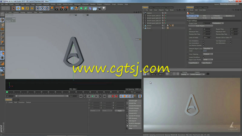Viewport: 242px width, 136px height.
Task: Open the IPR active camera dropdown
Action: pos(197,74)
